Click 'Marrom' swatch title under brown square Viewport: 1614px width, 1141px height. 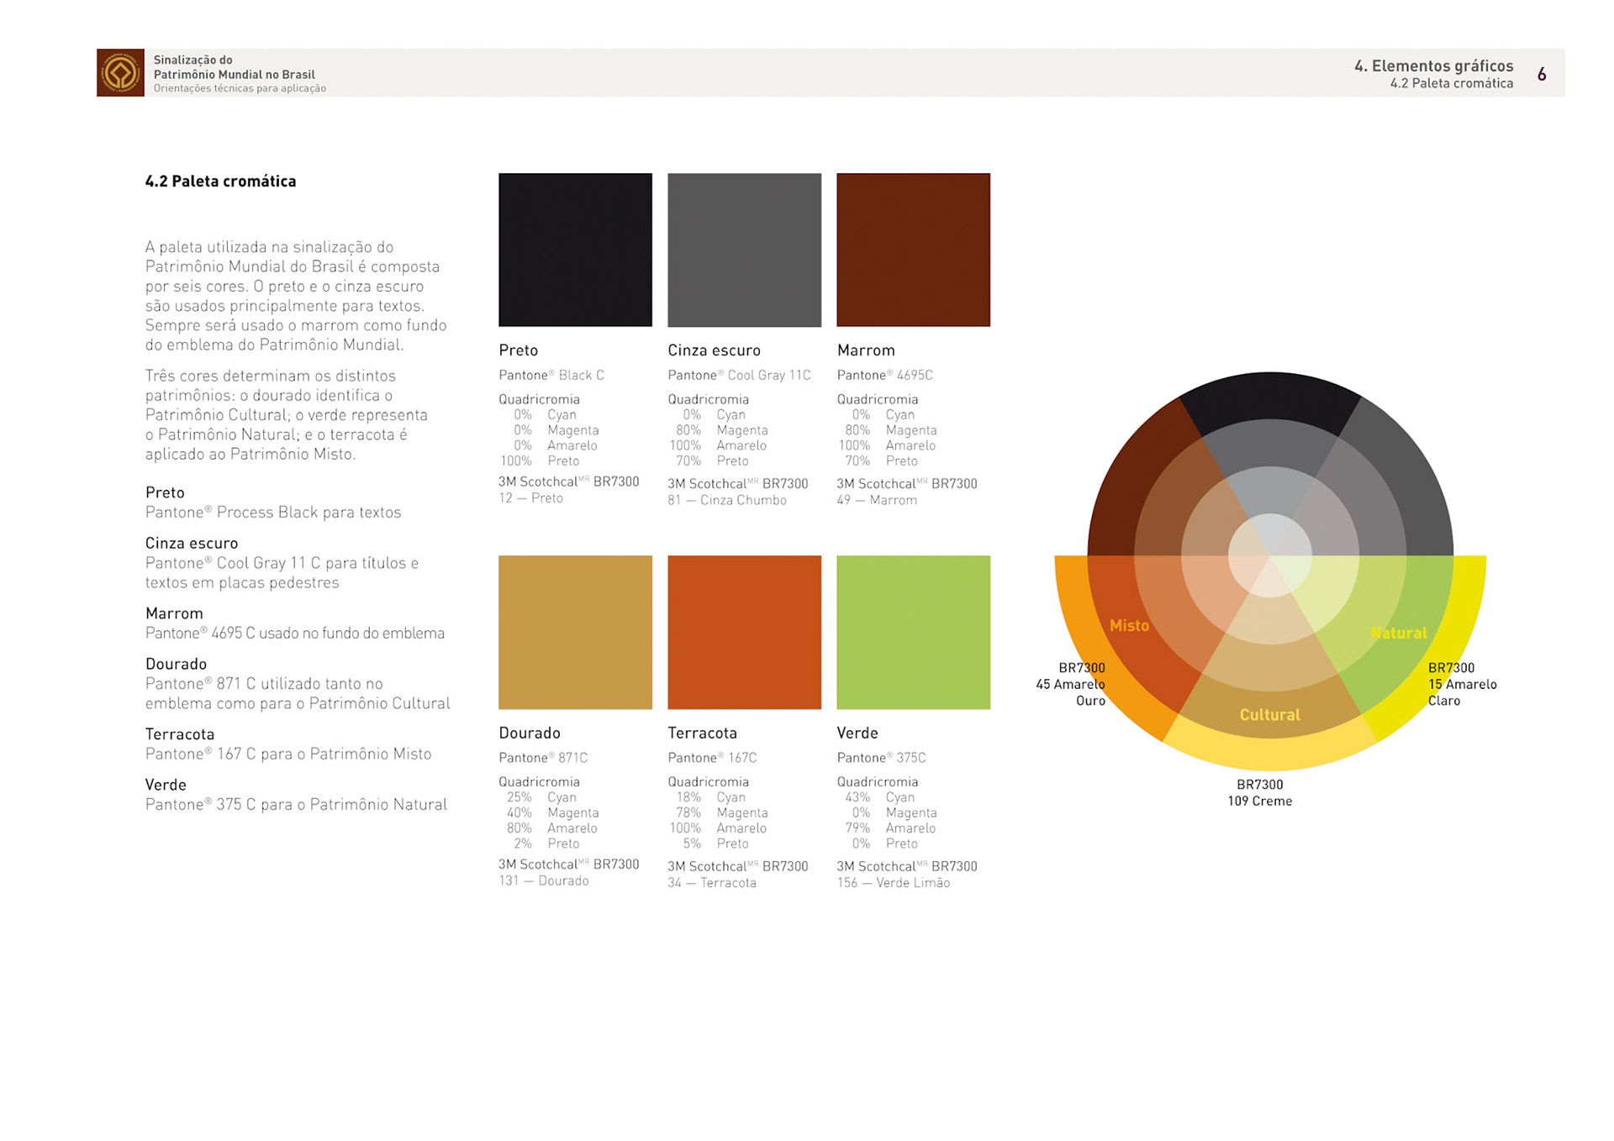[x=866, y=350]
